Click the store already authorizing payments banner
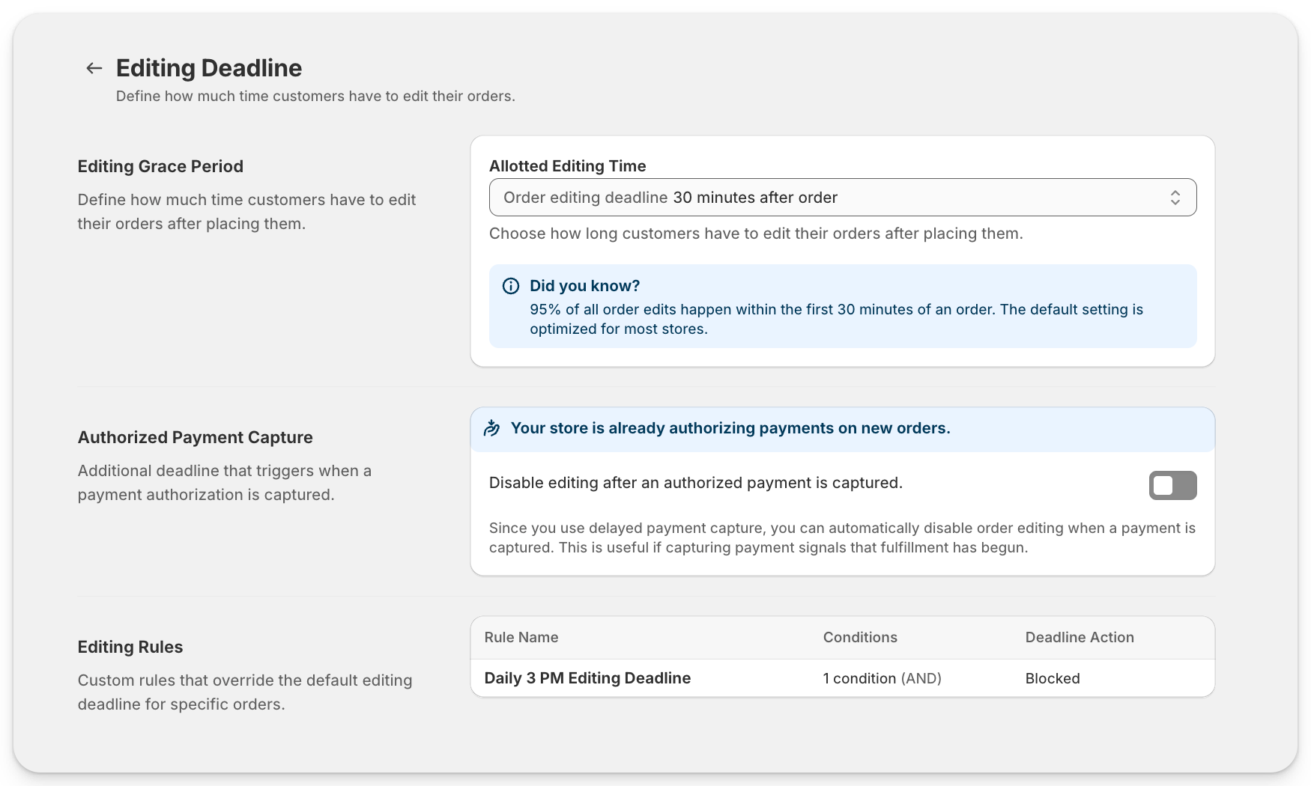This screenshot has width=1311, height=786. point(843,429)
